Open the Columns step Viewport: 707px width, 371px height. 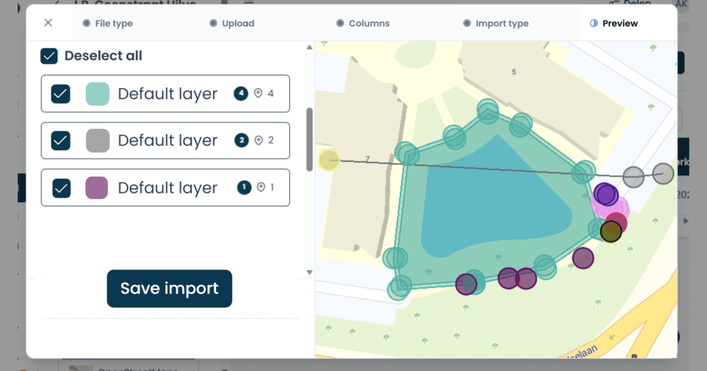(x=363, y=23)
